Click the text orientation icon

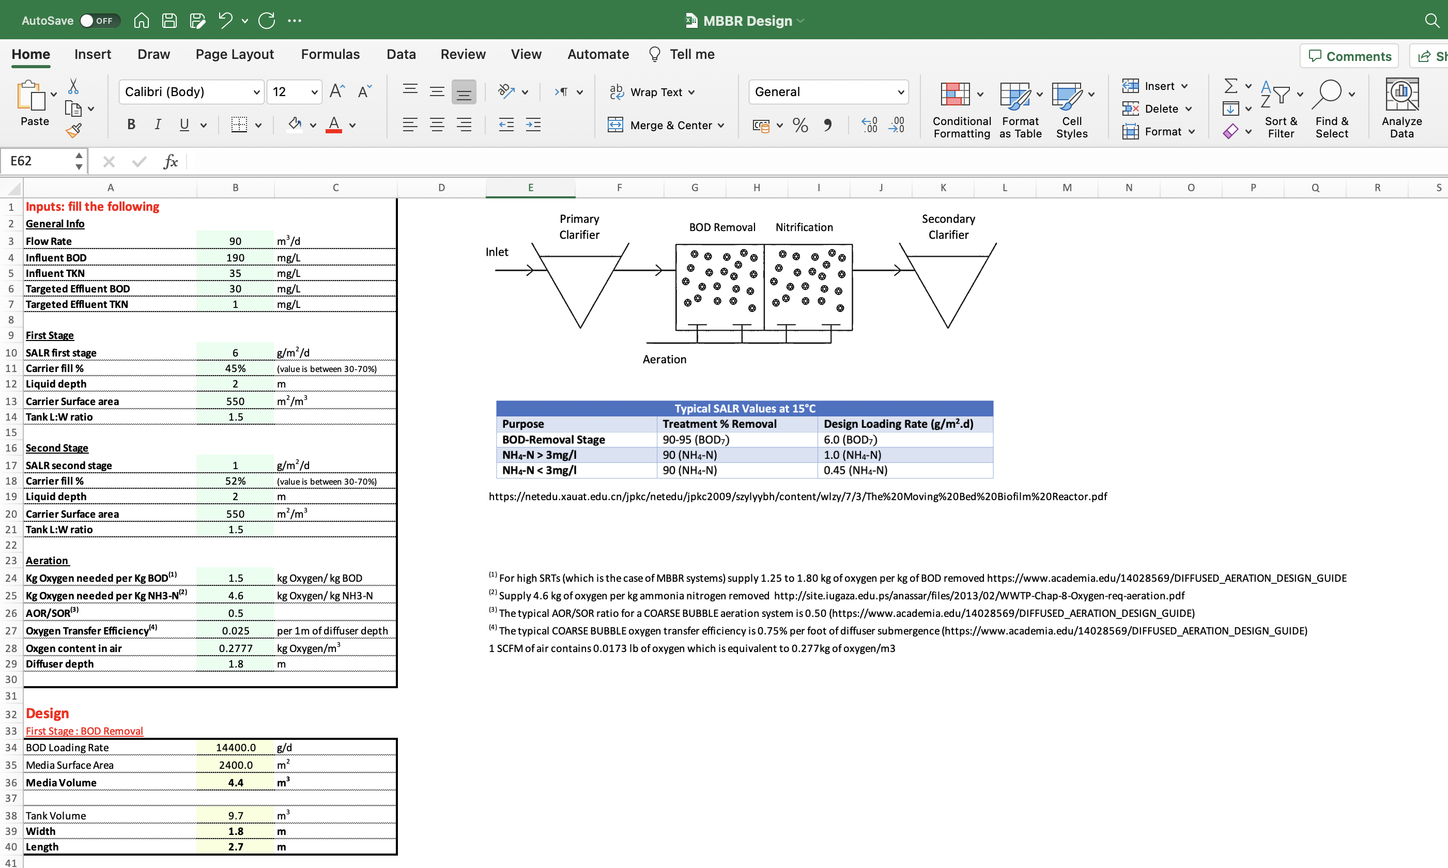pyautogui.click(x=506, y=91)
